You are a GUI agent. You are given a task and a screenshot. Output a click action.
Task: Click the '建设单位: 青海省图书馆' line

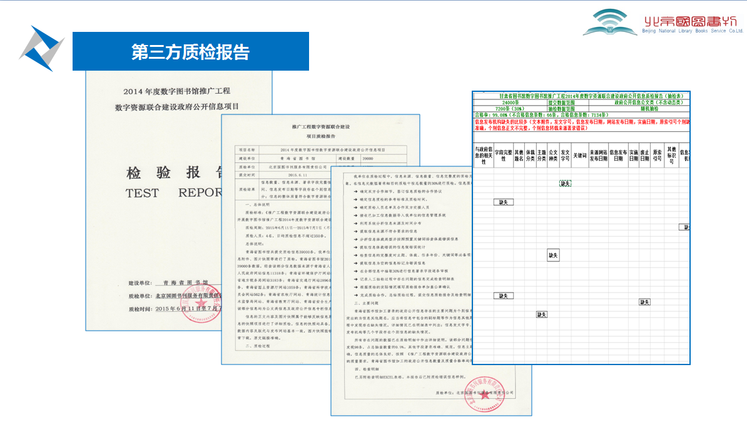click(168, 283)
